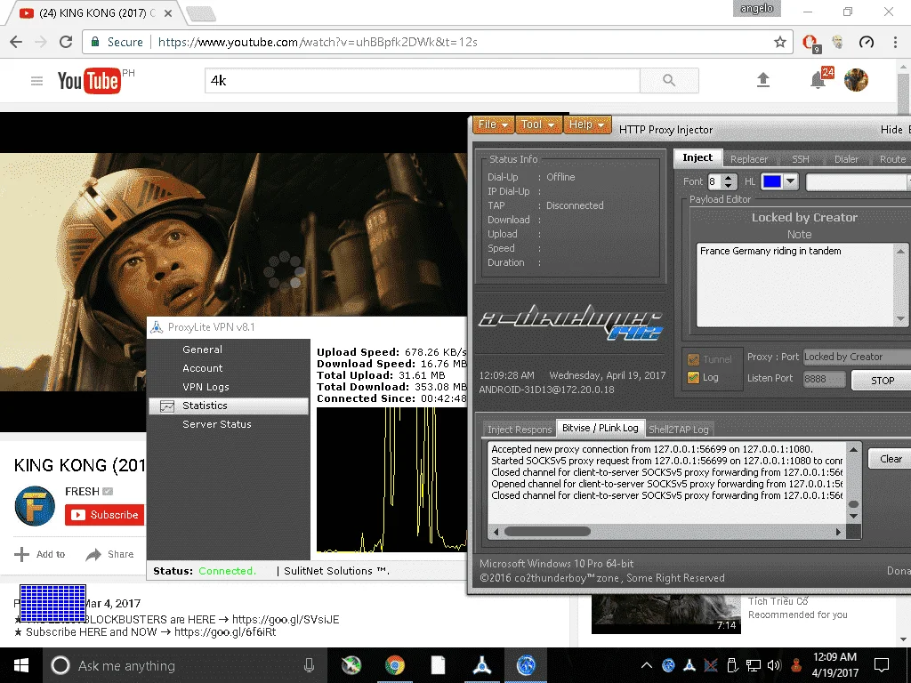This screenshot has width=911, height=683.
Task: Bookmark the page with the star icon
Action: point(779,42)
